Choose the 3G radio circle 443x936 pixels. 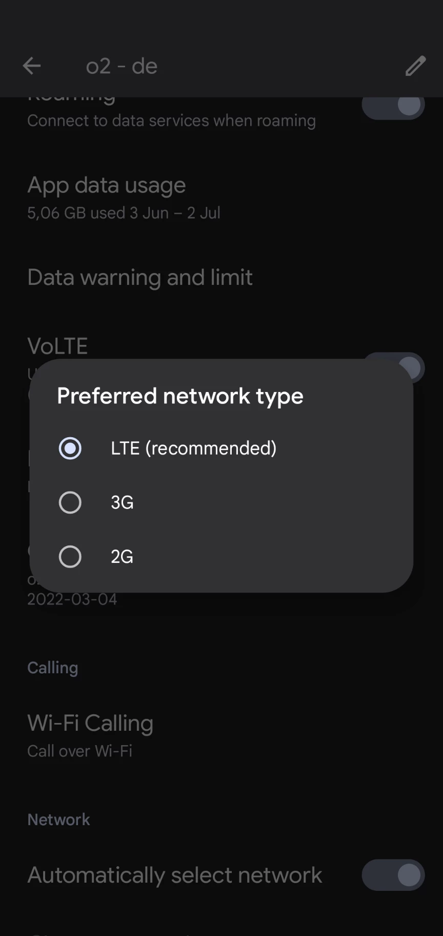coord(70,502)
